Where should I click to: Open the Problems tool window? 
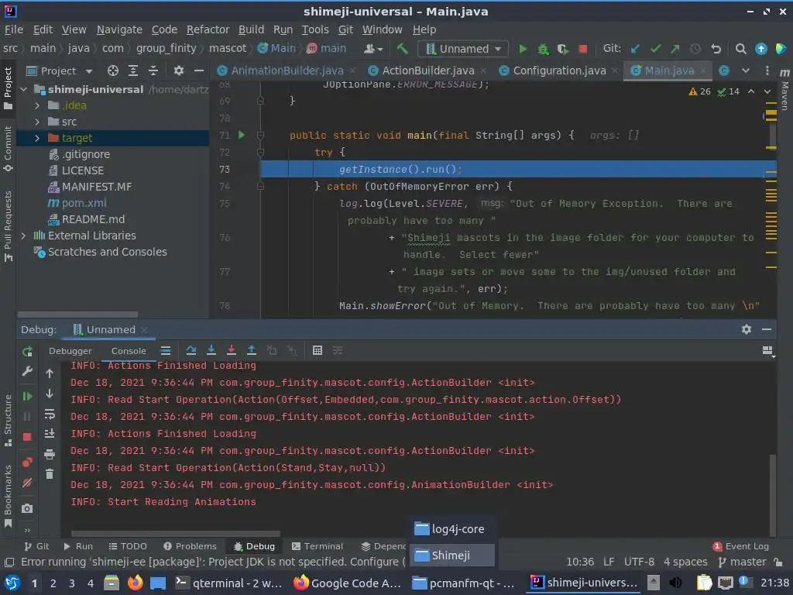click(191, 546)
